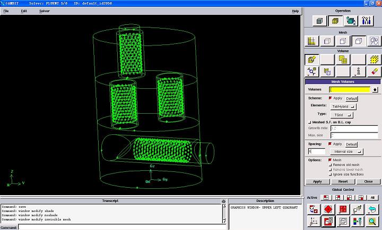382x230 pixels.
Task: Click the Apply button at panel bottom
Action: coord(317,181)
